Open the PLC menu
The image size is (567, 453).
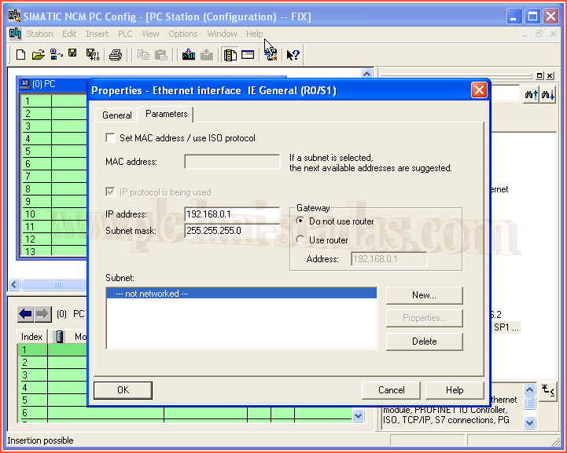[x=125, y=34]
